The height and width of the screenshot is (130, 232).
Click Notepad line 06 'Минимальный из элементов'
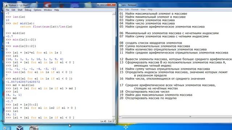point(169,33)
